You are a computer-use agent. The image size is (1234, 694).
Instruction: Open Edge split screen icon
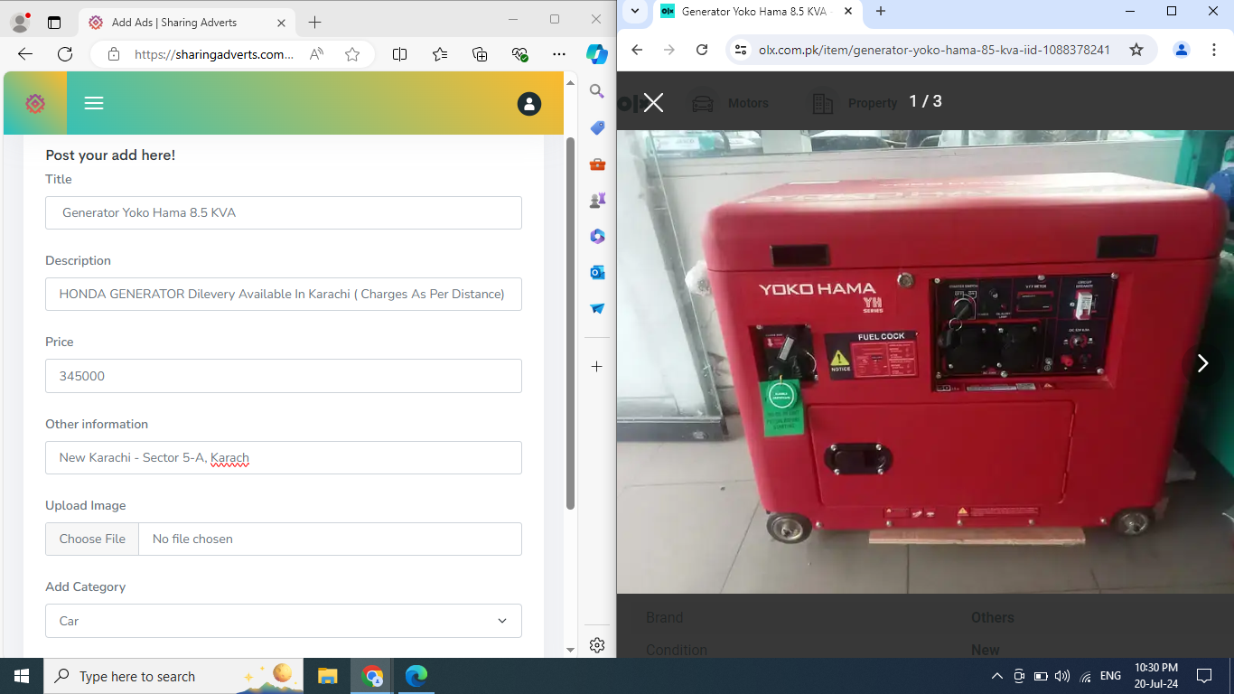tap(400, 54)
